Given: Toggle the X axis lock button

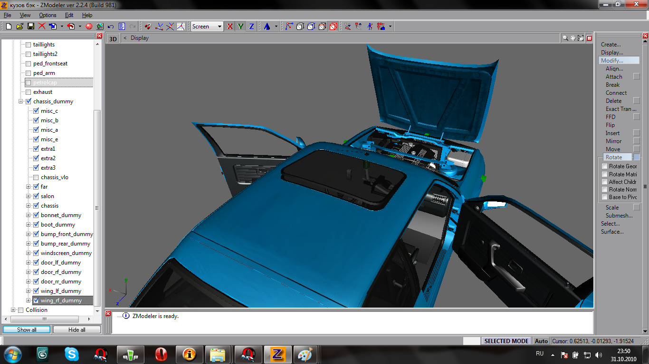Looking at the screenshot, I should [x=230, y=27].
